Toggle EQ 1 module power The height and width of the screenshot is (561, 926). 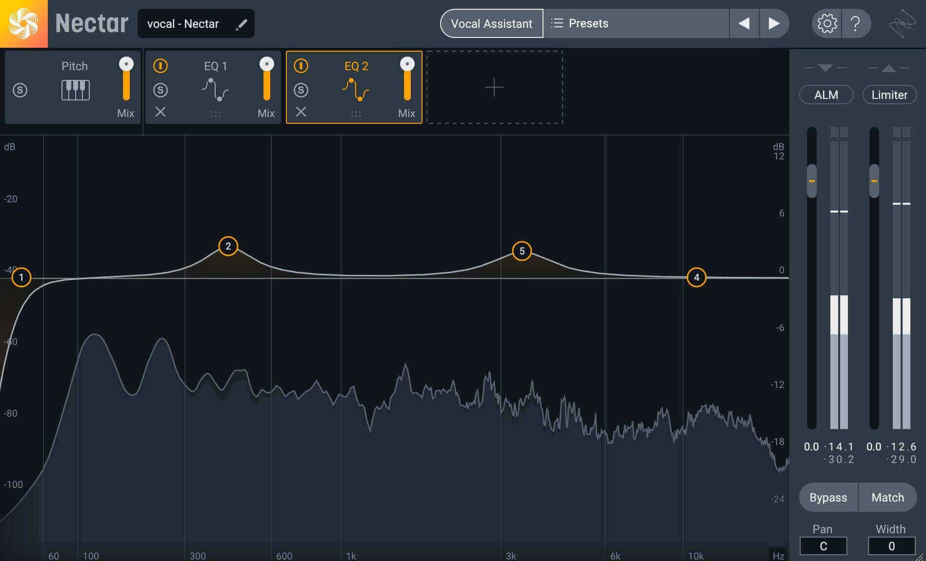pos(161,66)
